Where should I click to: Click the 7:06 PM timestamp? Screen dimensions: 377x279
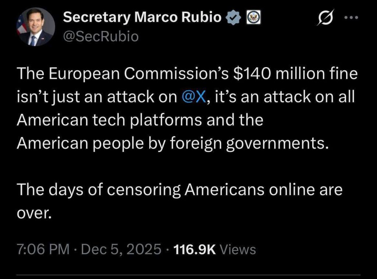pyautogui.click(x=43, y=250)
